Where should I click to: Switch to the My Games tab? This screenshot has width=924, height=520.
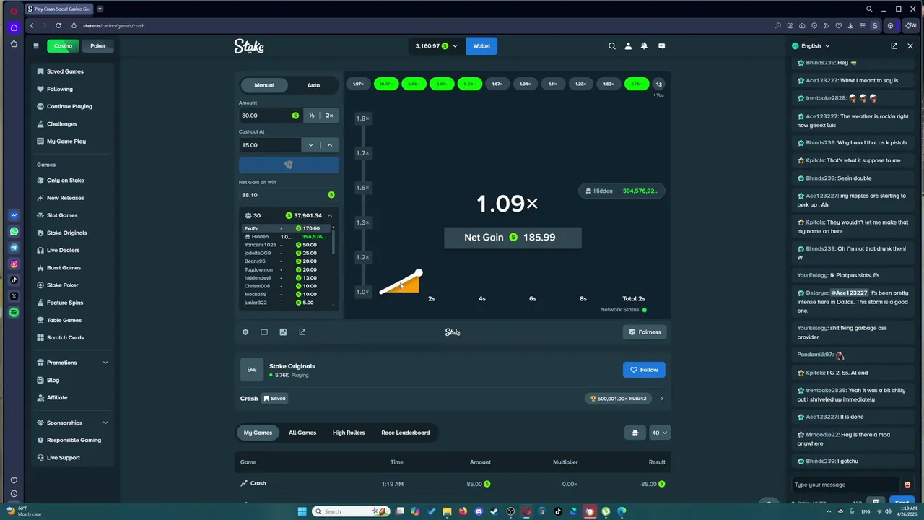(x=258, y=433)
